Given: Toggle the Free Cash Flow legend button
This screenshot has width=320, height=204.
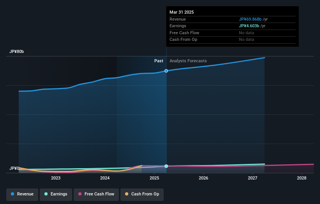Looking at the screenshot, I should point(96,194).
